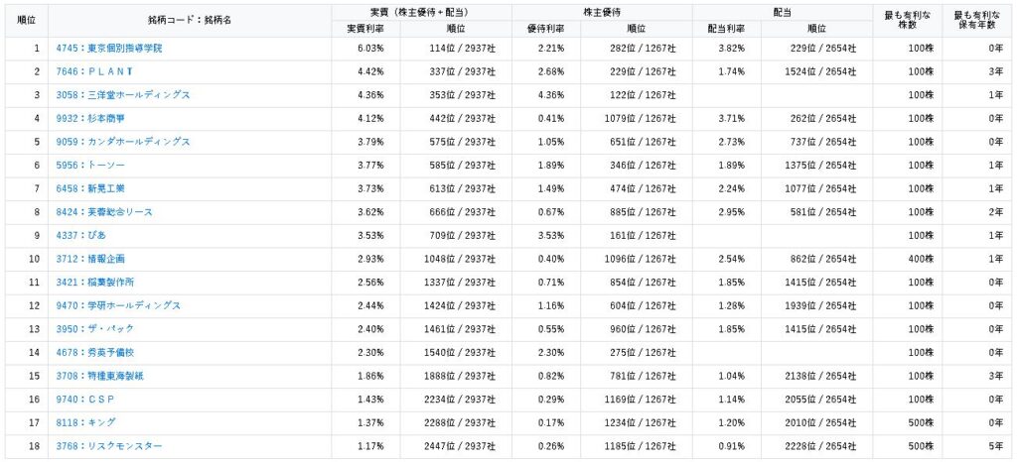The image size is (1017, 462).
Task: Open the 3768:リスクモンスター link
Action: click(109, 446)
